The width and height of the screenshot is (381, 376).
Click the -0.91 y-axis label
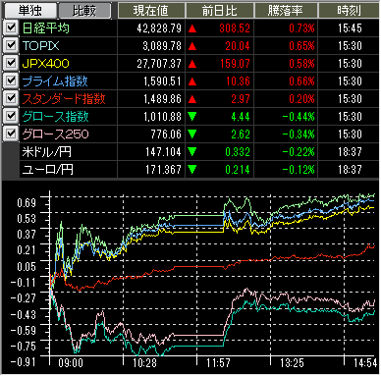[23, 362]
